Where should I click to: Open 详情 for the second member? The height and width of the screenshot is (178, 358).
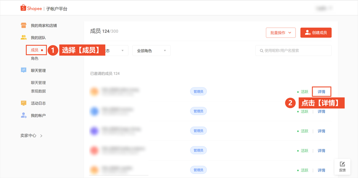pos(321,111)
